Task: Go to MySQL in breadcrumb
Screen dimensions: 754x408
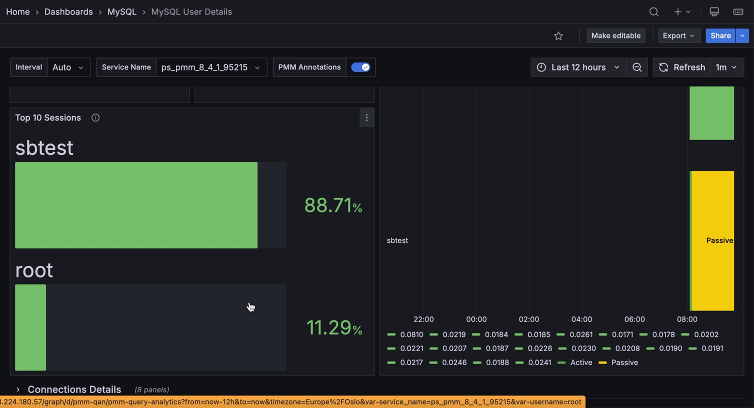Action: click(121, 12)
